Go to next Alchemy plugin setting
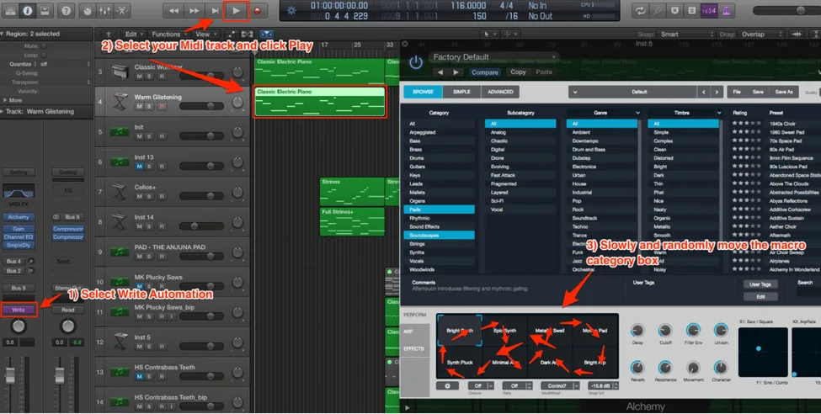This screenshot has height=414, width=821. [456, 72]
